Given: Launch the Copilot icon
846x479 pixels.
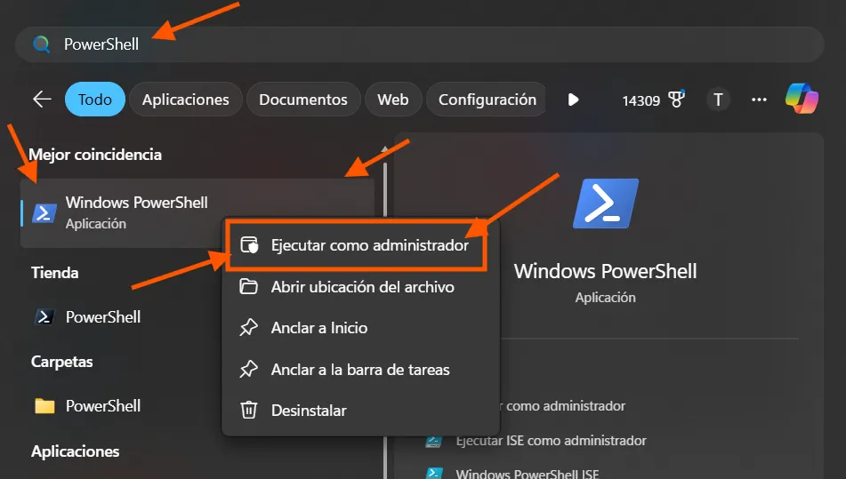Looking at the screenshot, I should pyautogui.click(x=802, y=99).
